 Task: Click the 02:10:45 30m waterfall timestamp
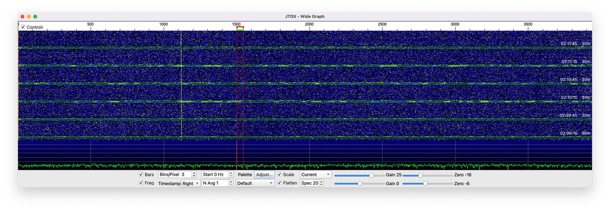(x=575, y=80)
